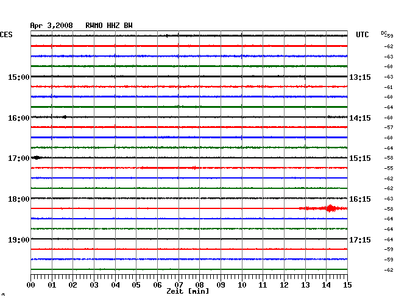
Task: Select the 17:00 local time label
Action: click(x=19, y=158)
